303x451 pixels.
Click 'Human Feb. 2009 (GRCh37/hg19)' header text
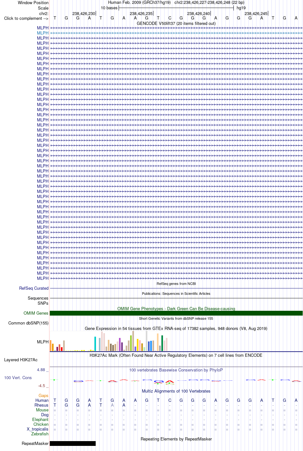point(139,2)
